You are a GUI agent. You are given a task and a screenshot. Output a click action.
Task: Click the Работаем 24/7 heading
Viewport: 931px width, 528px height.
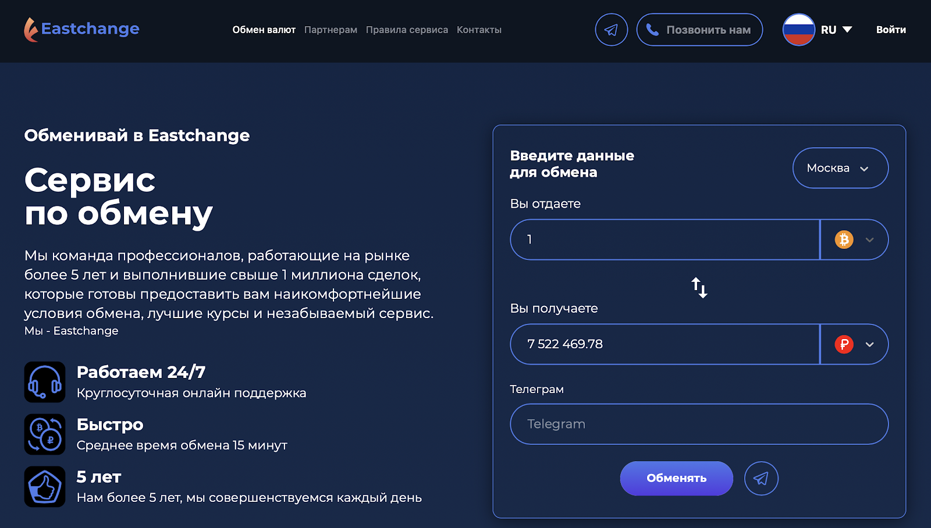pyautogui.click(x=141, y=372)
